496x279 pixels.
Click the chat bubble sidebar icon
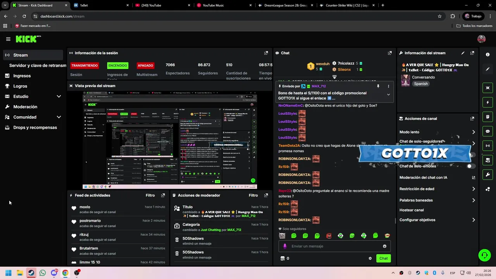tap(487, 131)
